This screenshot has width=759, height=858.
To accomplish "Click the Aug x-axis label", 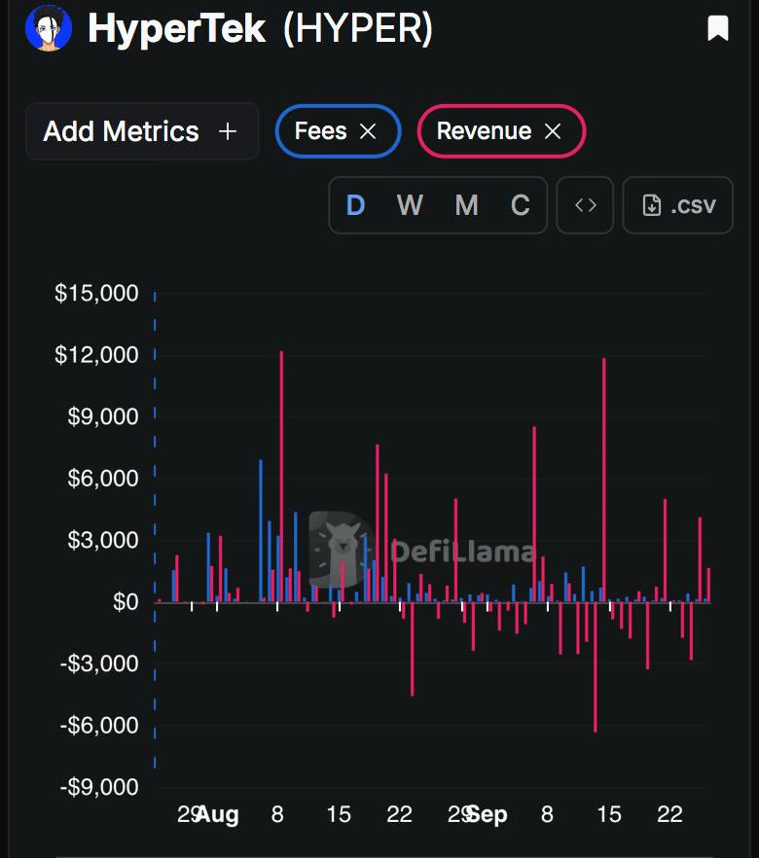I will (x=218, y=815).
